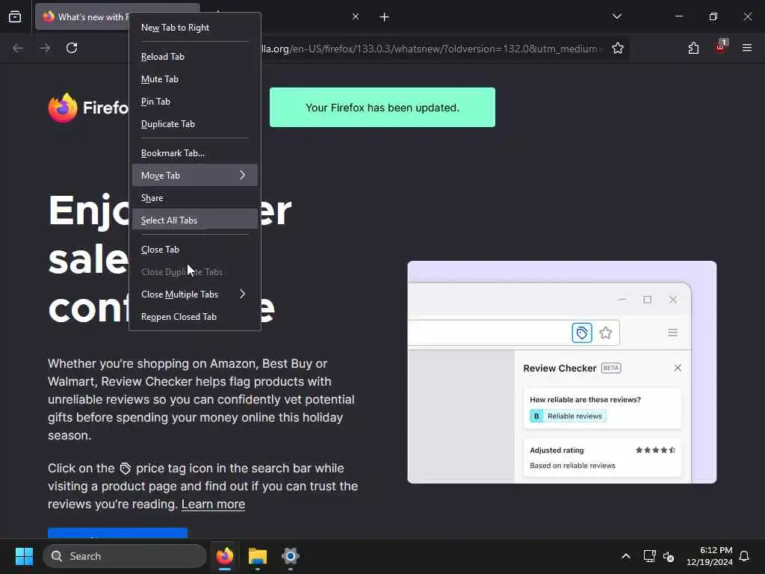The image size is (765, 574).
Task: Open the List all tabs dropdown arrow
Action: tap(617, 16)
